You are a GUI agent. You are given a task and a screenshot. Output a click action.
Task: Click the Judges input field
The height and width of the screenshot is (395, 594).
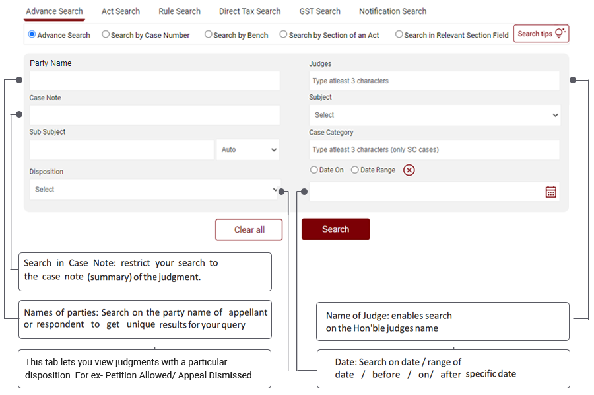click(x=434, y=81)
